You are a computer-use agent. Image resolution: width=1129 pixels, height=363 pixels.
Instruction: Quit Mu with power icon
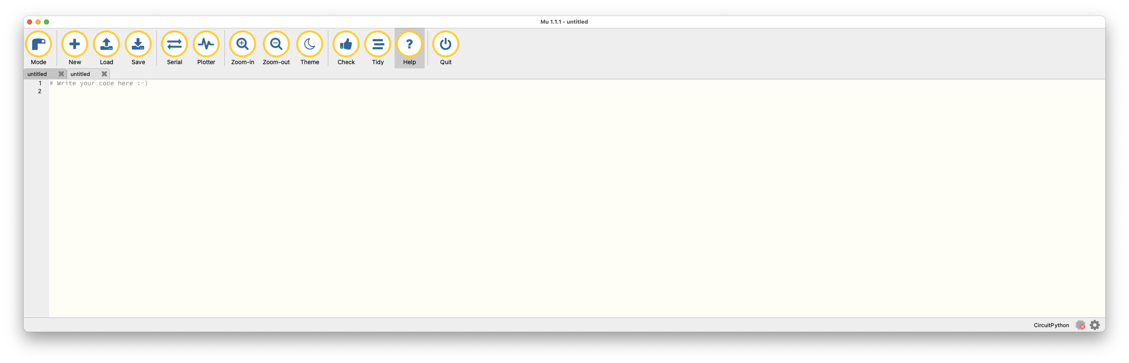[x=446, y=48]
